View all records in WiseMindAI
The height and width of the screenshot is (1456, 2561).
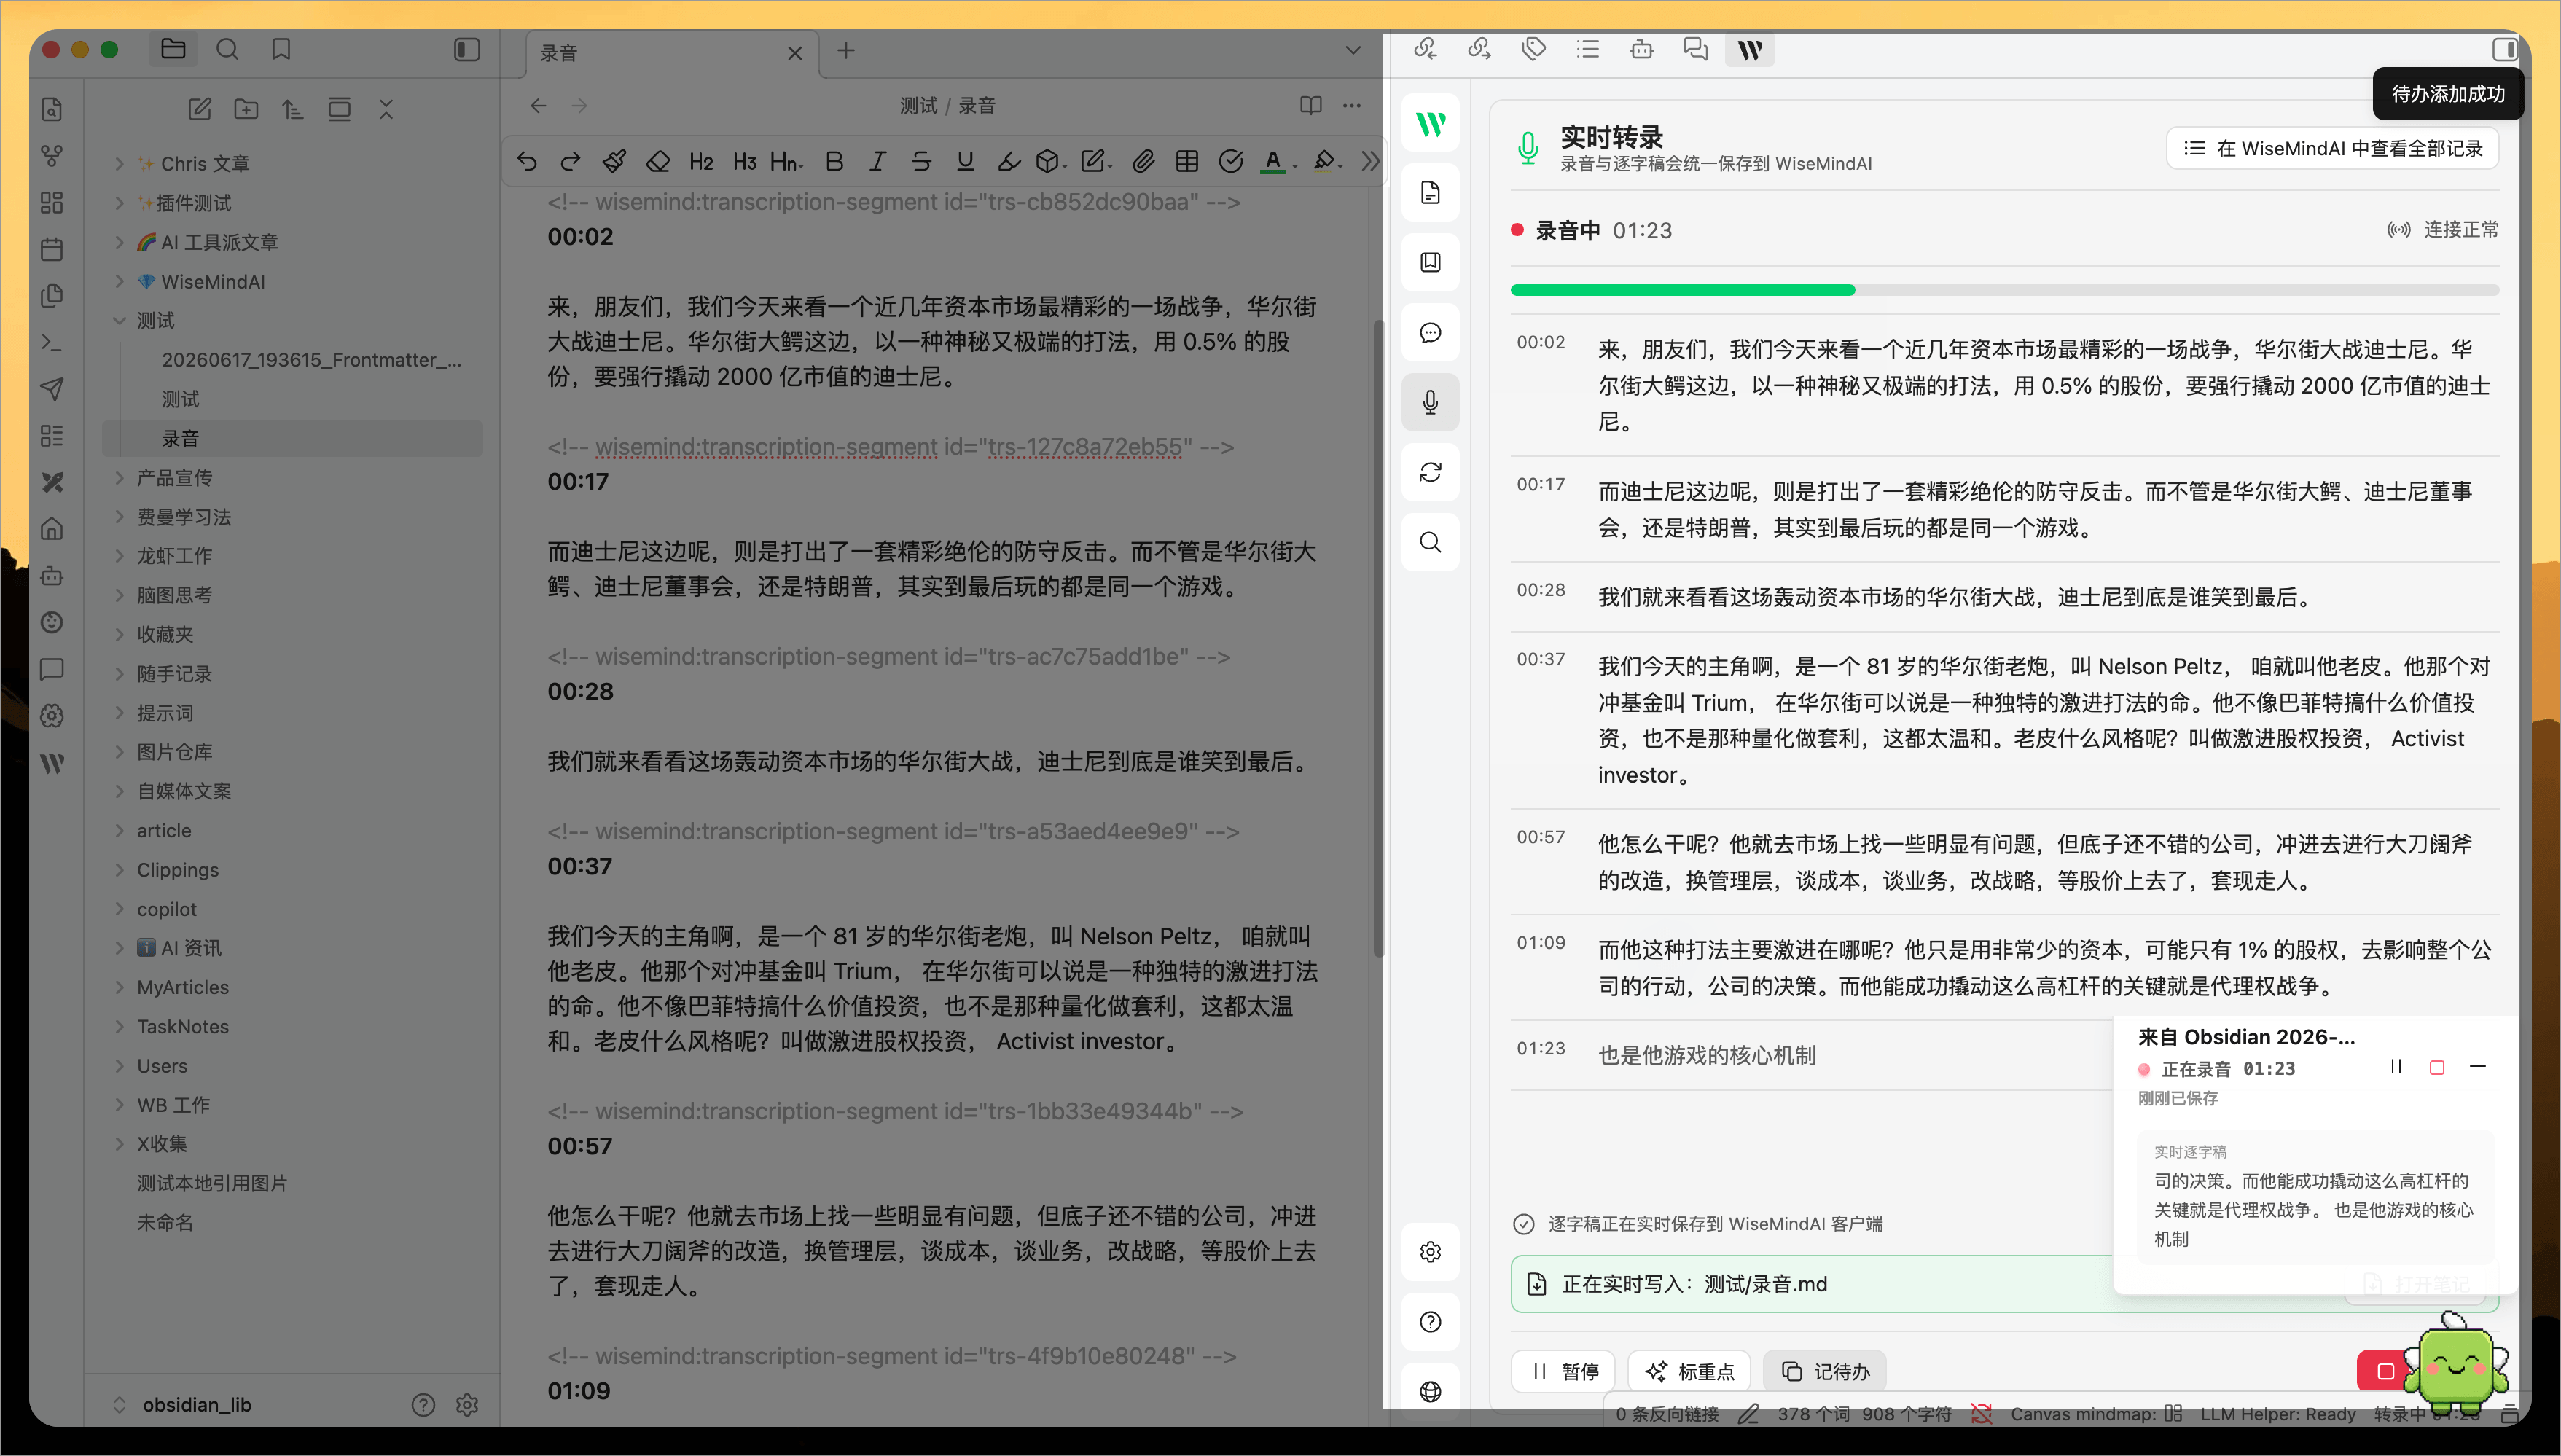coord(2332,149)
